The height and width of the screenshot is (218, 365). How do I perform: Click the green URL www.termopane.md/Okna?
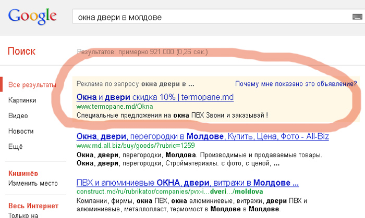tap(115, 107)
